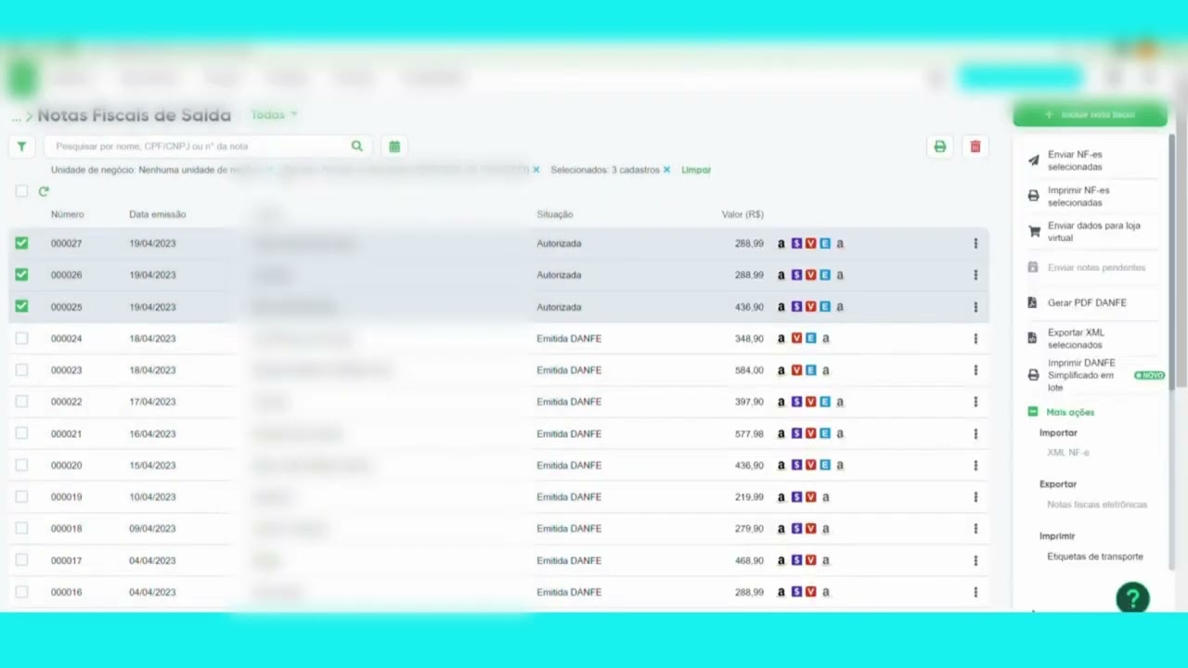Choose Exportar XML selecionados
Viewport: 1188px width, 668px height.
[1076, 339]
